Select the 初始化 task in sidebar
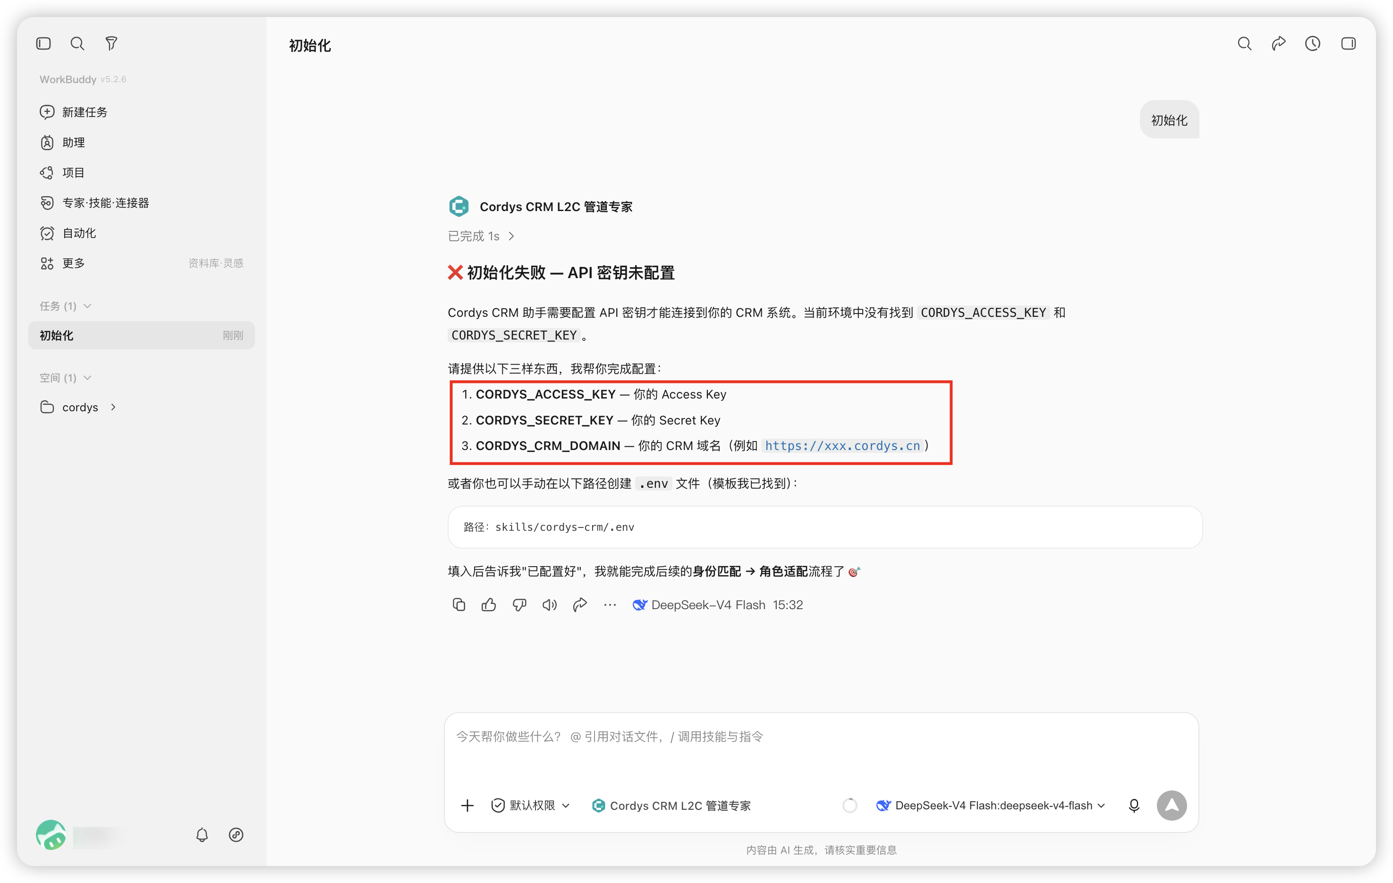The image size is (1393, 883). (x=141, y=336)
